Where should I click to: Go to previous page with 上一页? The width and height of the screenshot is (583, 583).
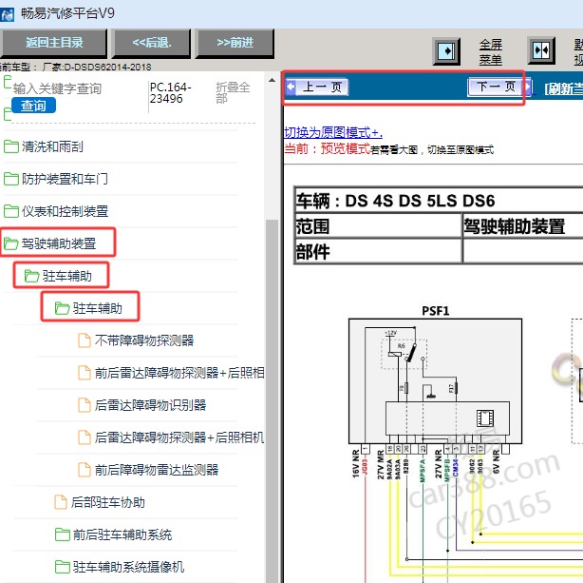coord(317,87)
